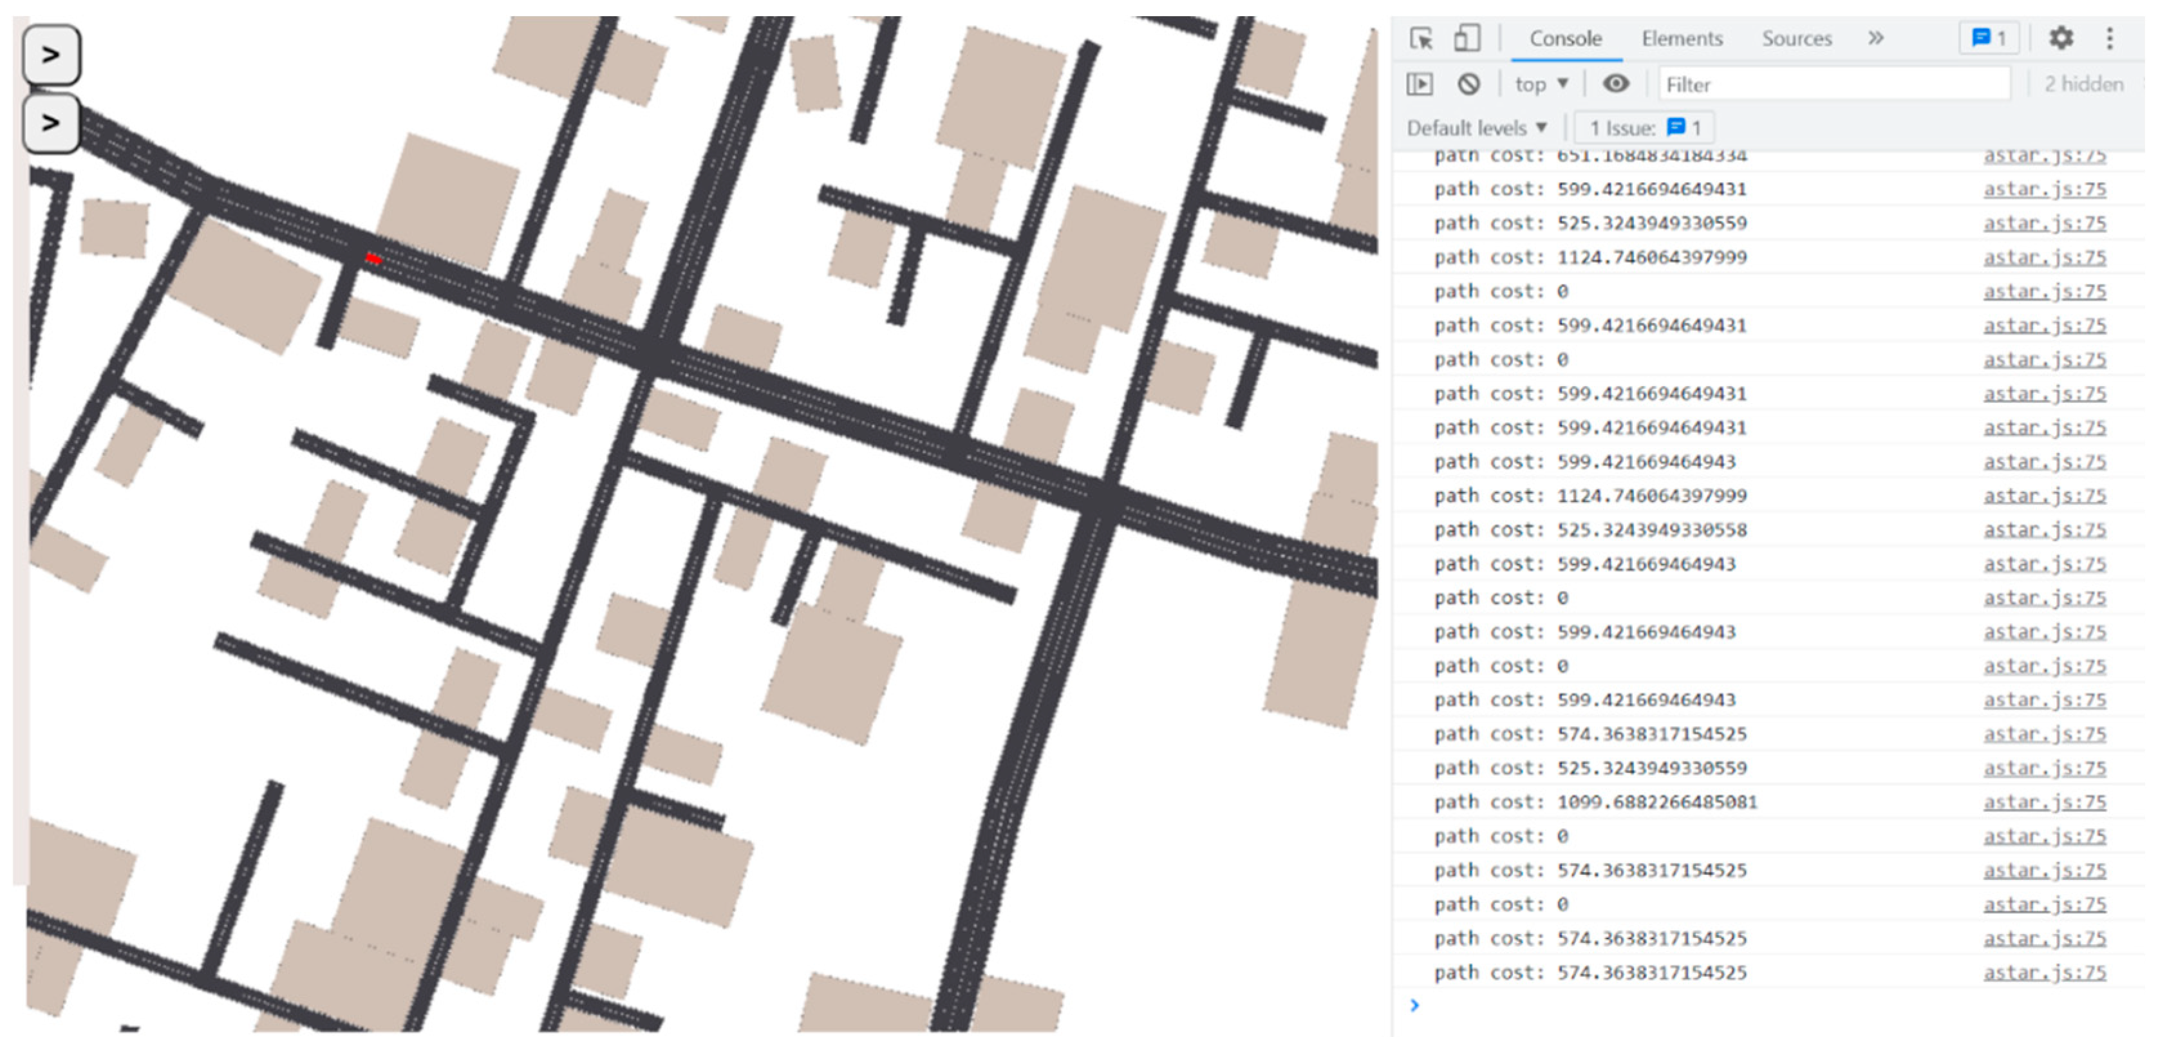Expand the Default levels dropdown

pos(1476,128)
